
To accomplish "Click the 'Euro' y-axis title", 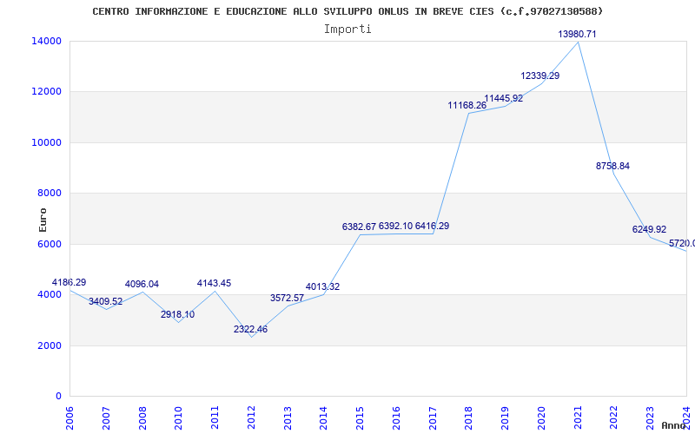I will tap(43, 220).
